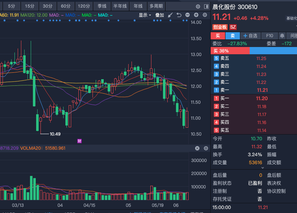Viewport: 297px width, 213px height.
Task: Select the brush drawing tool
Action: tap(170, 15)
